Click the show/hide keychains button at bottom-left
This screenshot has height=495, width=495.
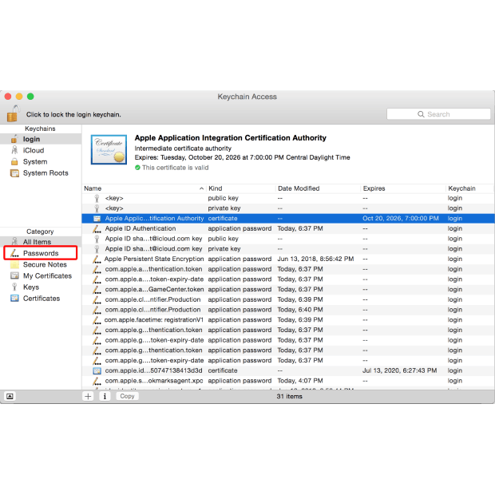(x=10, y=396)
